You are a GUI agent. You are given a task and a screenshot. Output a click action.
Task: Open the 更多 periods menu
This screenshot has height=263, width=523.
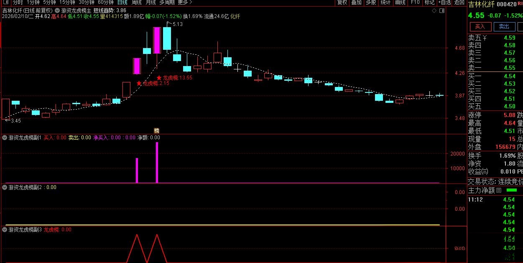pos(184,3)
